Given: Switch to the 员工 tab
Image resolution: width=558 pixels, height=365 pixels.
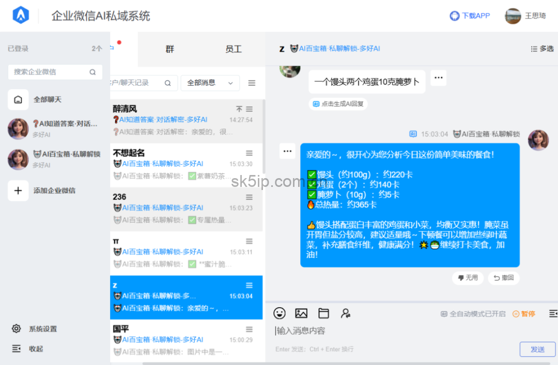Looking at the screenshot, I should [x=233, y=49].
